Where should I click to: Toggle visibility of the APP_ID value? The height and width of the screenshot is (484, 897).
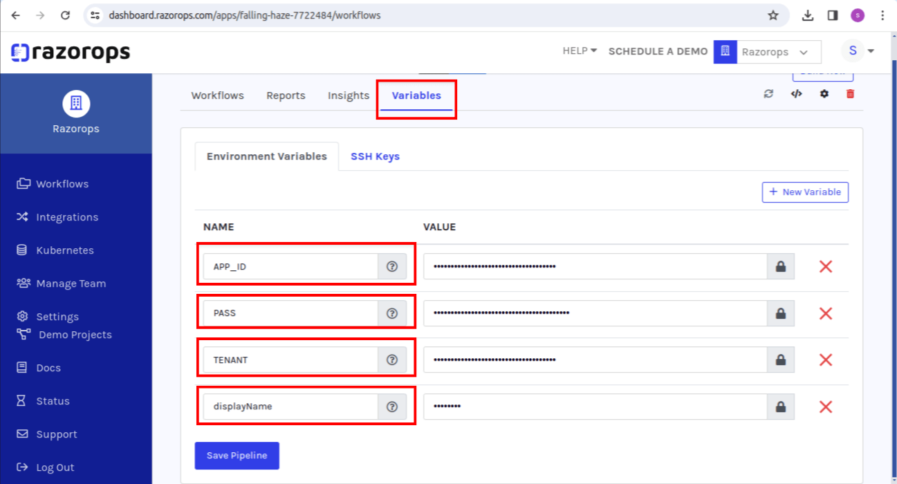780,266
